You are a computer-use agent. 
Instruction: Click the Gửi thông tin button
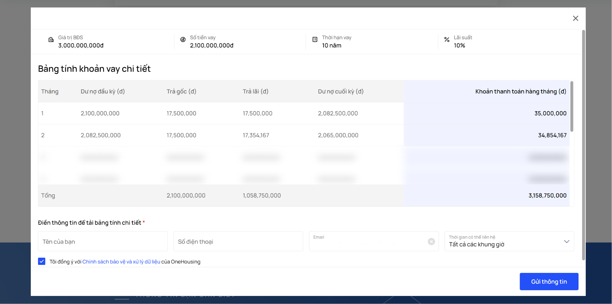click(549, 282)
